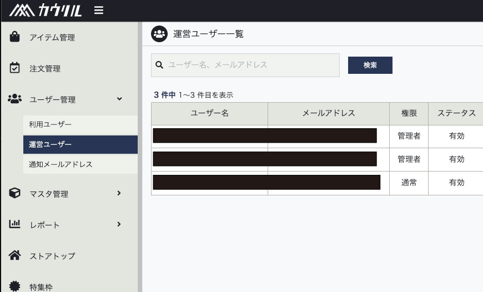The image size is (483, 292).
Task: Click the ユーザー名 column header
Action: coord(209,113)
